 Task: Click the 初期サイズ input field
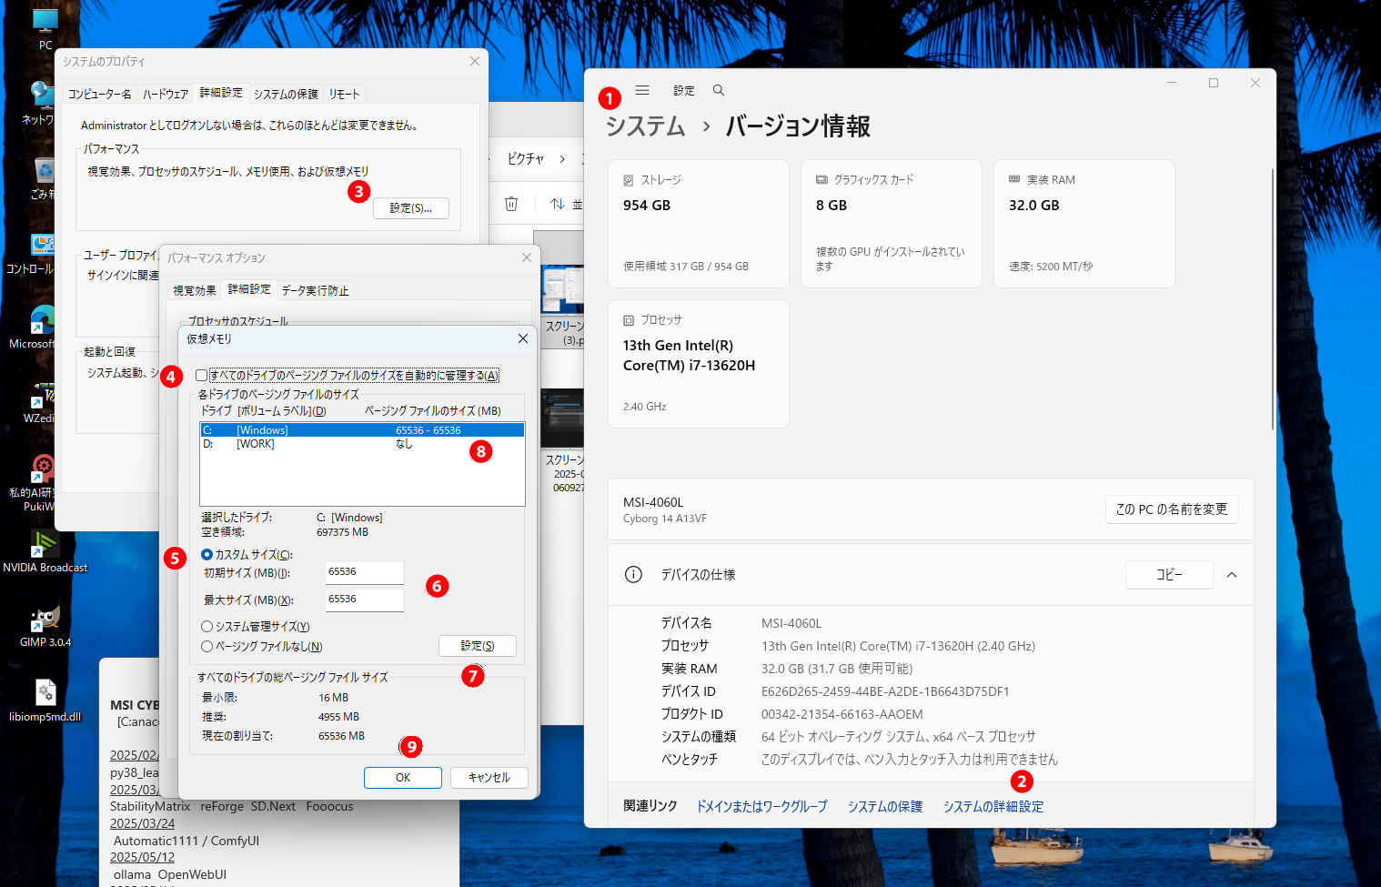pos(364,572)
